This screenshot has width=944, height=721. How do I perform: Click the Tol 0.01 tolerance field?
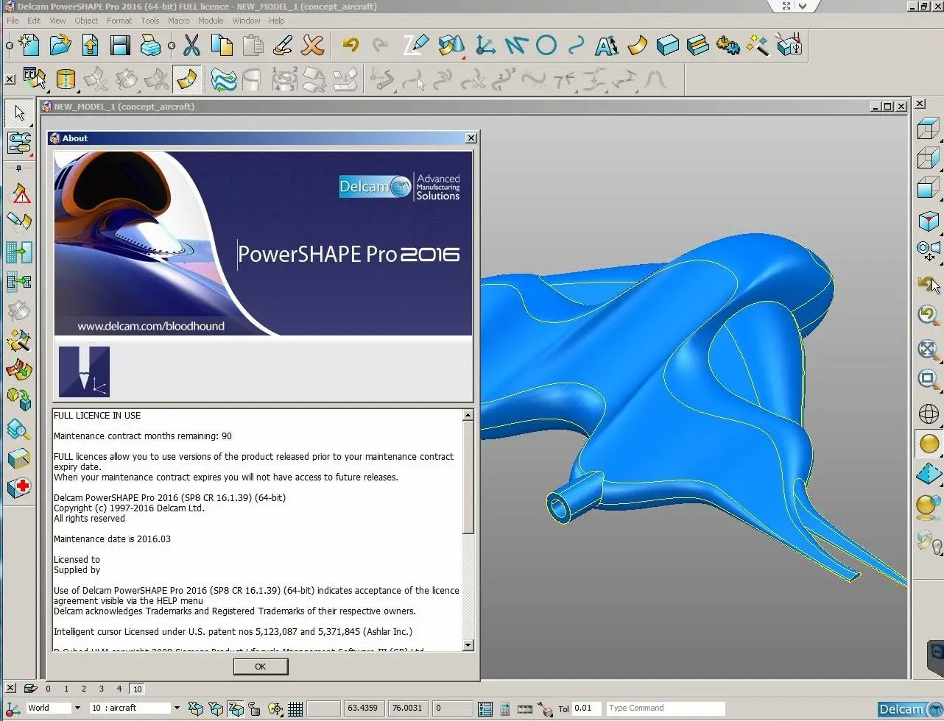(586, 708)
